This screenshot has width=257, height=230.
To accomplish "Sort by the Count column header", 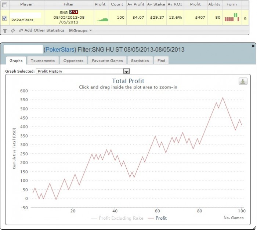I will tap(117, 4).
